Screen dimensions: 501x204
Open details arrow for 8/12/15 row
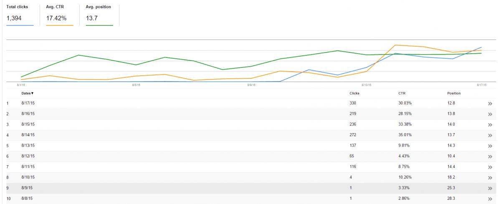click(x=490, y=157)
